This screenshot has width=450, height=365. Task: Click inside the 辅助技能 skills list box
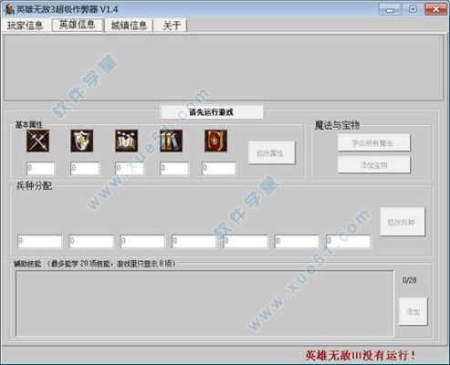click(204, 304)
